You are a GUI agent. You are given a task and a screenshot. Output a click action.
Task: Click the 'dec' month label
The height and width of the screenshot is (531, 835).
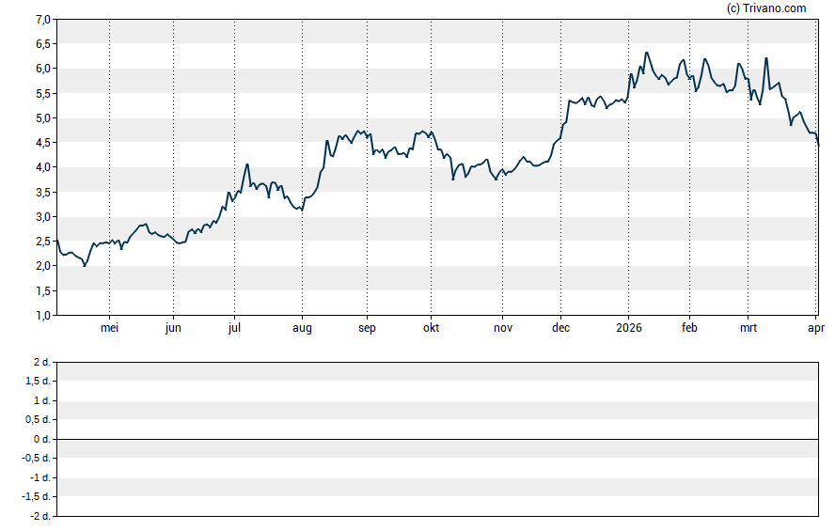[560, 328]
